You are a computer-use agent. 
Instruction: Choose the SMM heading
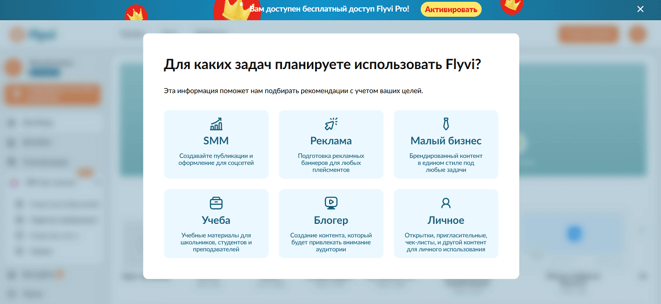(x=216, y=140)
